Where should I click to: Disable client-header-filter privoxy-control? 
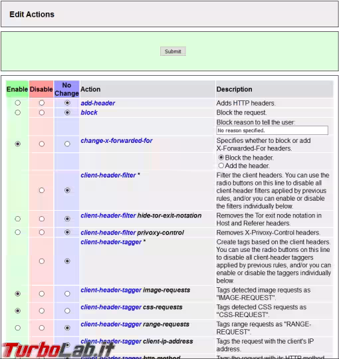point(42,232)
